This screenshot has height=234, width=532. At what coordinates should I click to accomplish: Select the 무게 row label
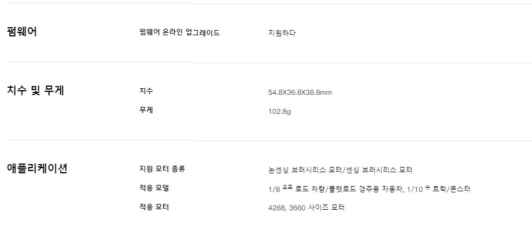pos(146,110)
